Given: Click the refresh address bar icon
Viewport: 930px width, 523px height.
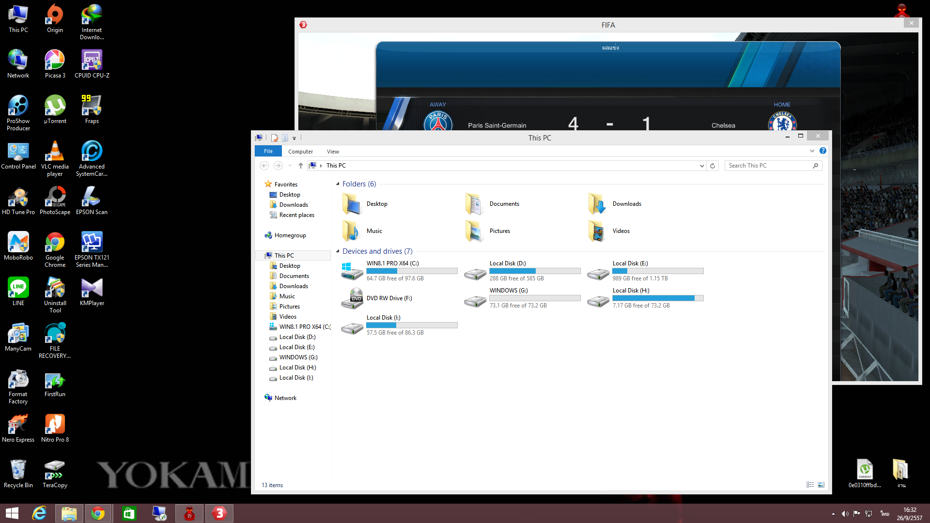Looking at the screenshot, I should point(713,166).
